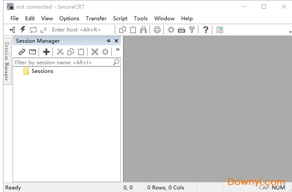The height and width of the screenshot is (192, 292).
Task: Click the Connect link icon in Session Manager
Action: (22, 52)
